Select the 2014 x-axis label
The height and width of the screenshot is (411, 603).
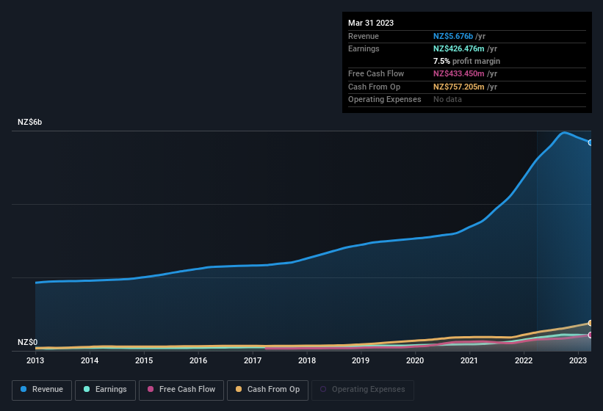(x=90, y=360)
